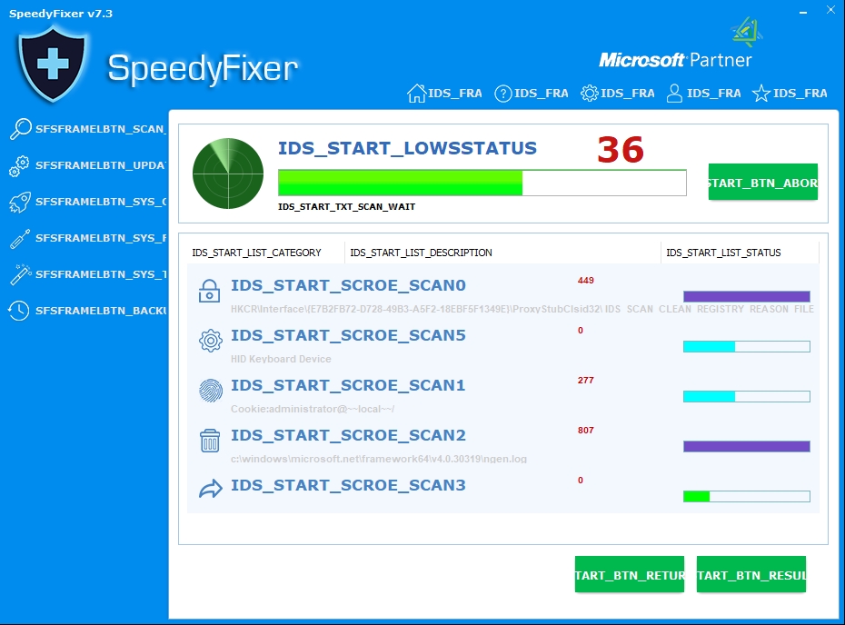
Task: Click the green status bar for SCAN3
Action: (x=746, y=496)
